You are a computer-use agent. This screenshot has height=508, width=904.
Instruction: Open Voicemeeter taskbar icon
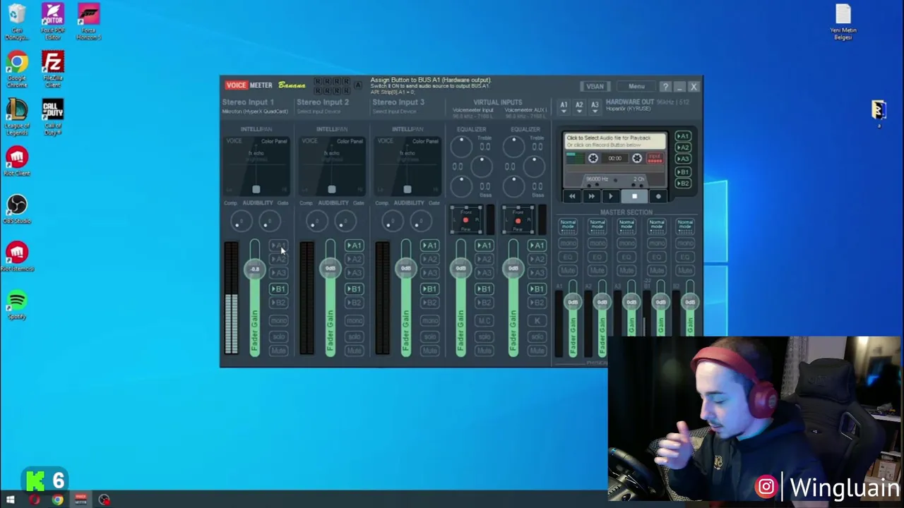pos(81,500)
